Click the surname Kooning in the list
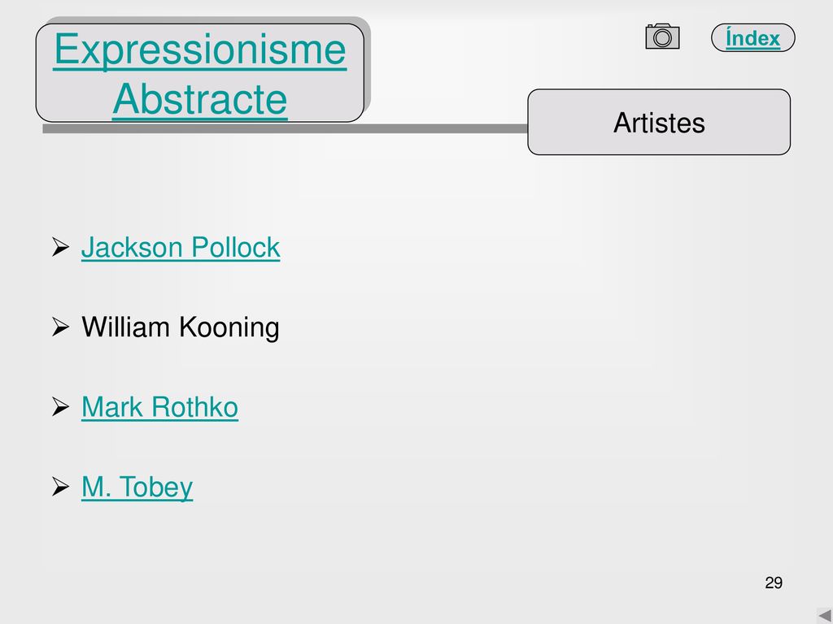833x624 pixels. pyautogui.click(x=229, y=327)
